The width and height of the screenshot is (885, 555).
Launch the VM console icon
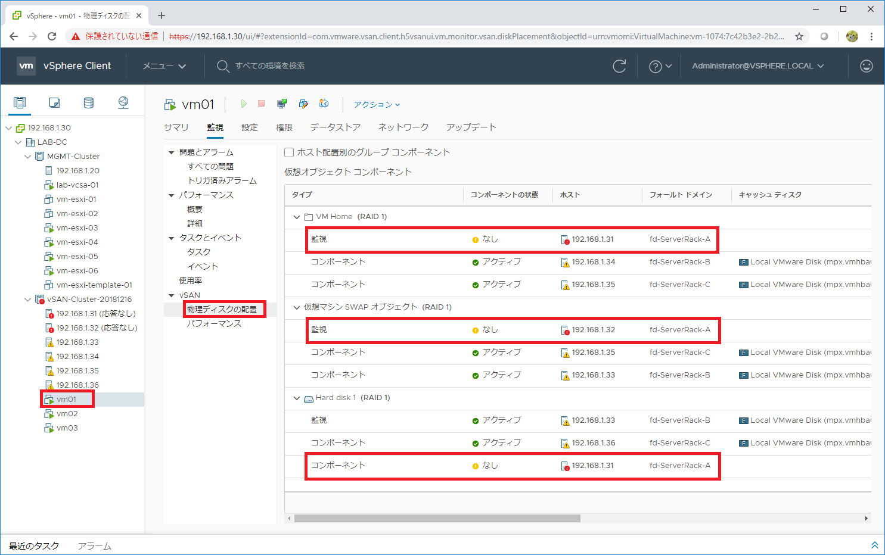(x=282, y=104)
